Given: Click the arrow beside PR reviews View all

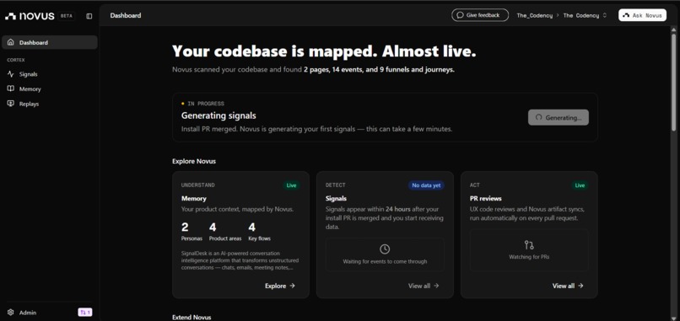Looking at the screenshot, I should [580, 286].
